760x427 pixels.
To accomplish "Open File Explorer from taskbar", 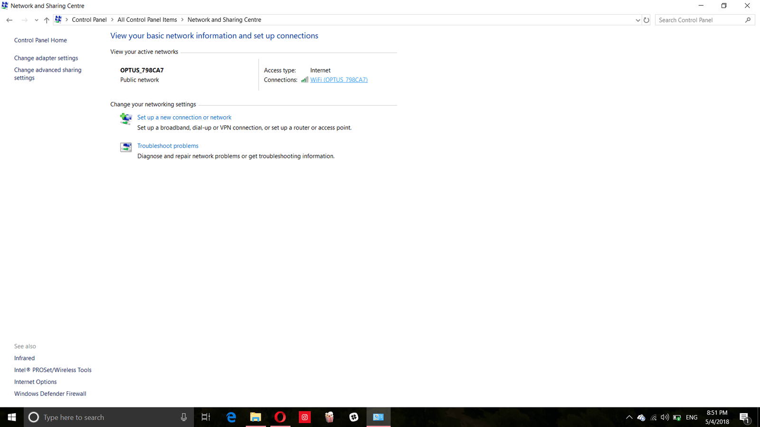I will [256, 417].
